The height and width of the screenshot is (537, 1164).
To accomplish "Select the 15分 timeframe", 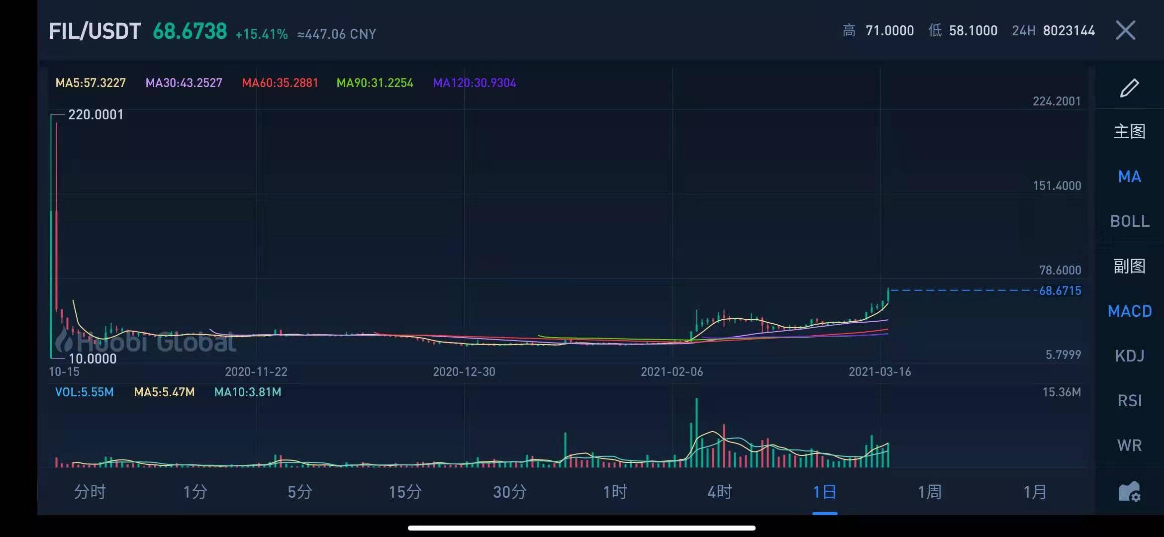I will pos(405,492).
